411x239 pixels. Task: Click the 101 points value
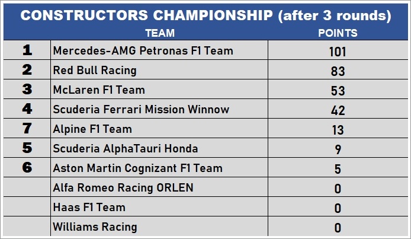point(338,52)
